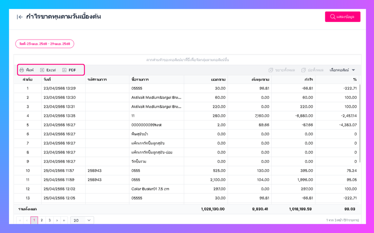This screenshot has width=374, height=233.
Task: Click the magnifier icon on the pink button
Action: click(333, 17)
